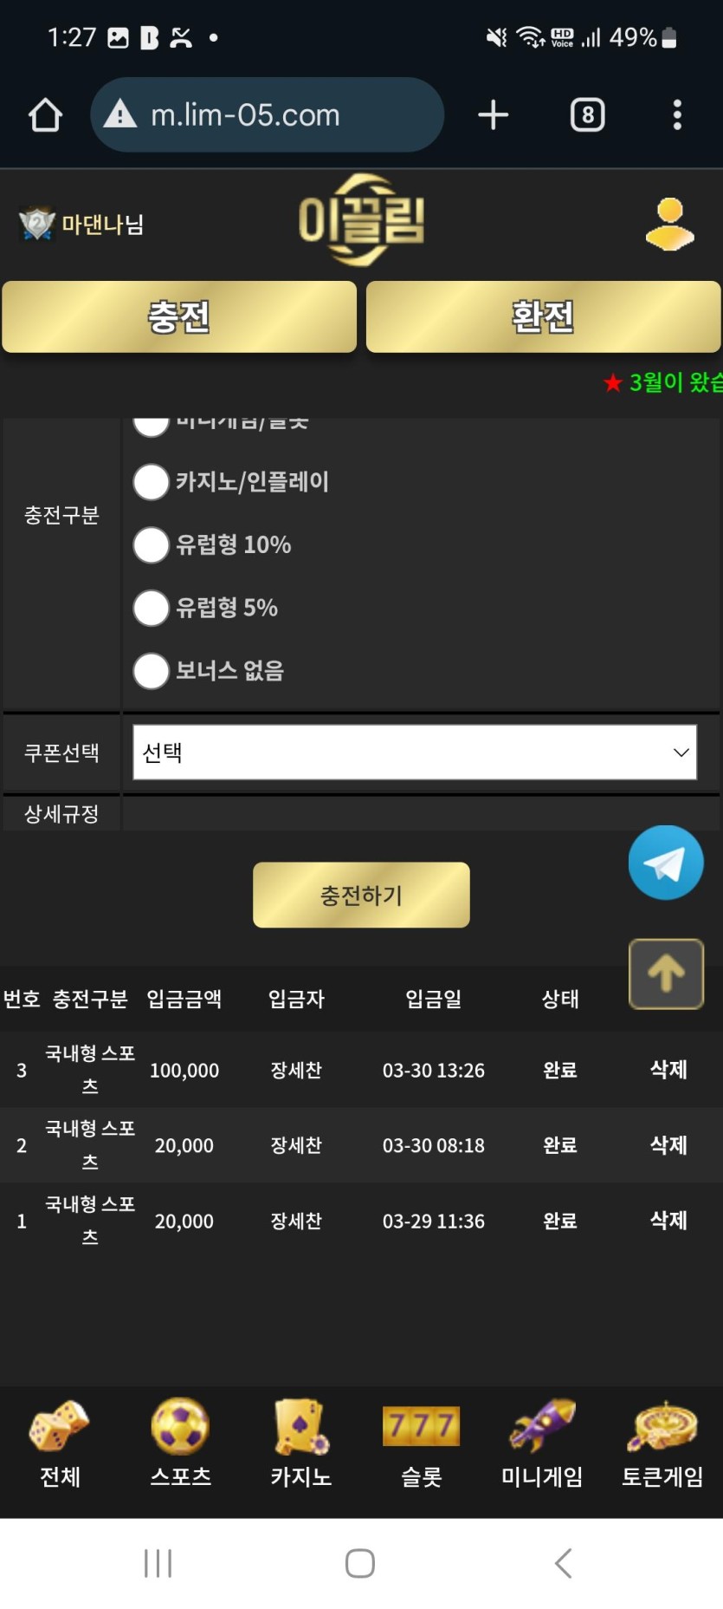This screenshot has width=723, height=1609.
Task: Tap the browser home icon
Action: (45, 115)
